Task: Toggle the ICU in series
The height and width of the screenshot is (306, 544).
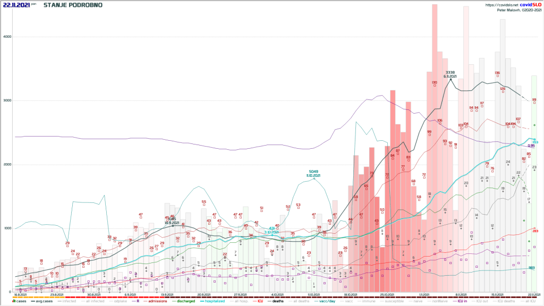Action: tap(462, 301)
